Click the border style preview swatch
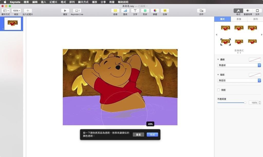The image size is (263, 157). point(255,60)
